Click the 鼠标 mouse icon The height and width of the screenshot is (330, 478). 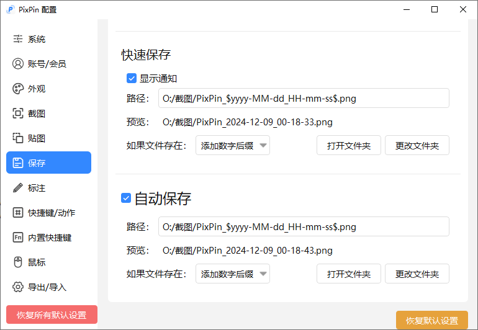(x=17, y=262)
